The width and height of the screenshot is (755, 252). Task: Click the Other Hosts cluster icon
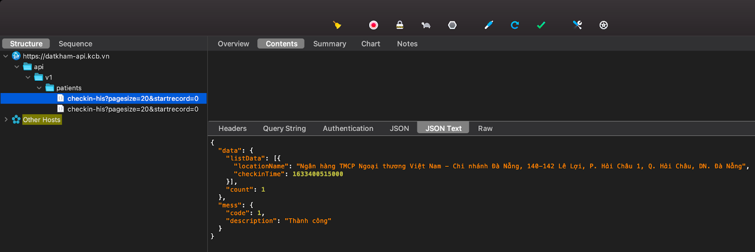16,120
